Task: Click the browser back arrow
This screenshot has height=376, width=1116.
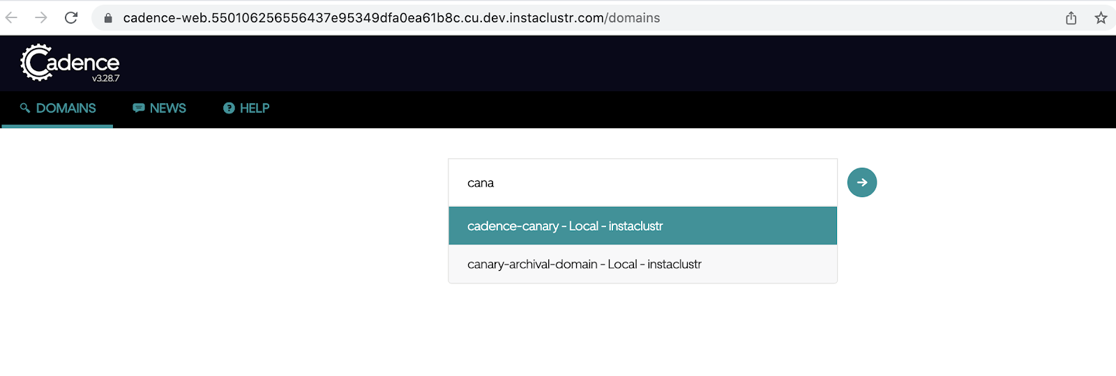Action: click(12, 18)
